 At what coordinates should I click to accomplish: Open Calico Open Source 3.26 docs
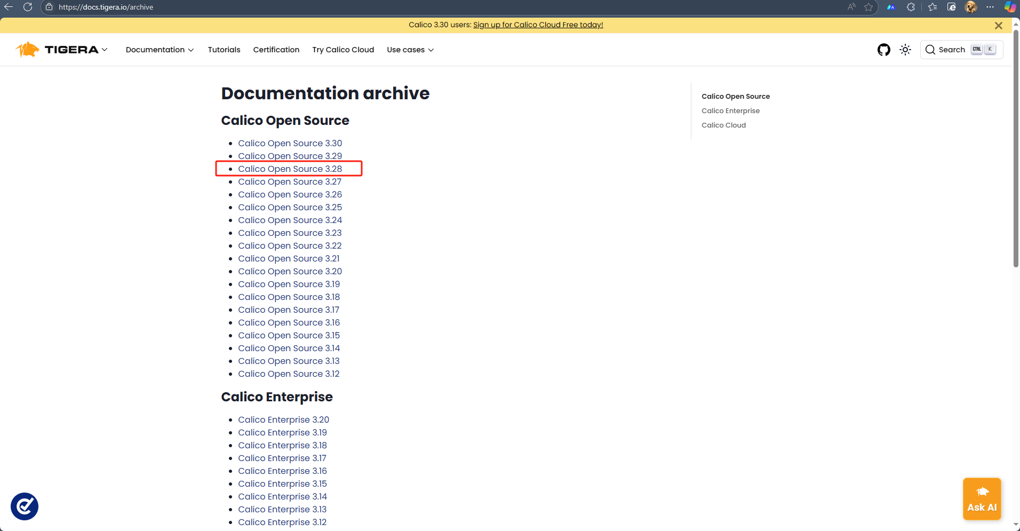point(290,194)
